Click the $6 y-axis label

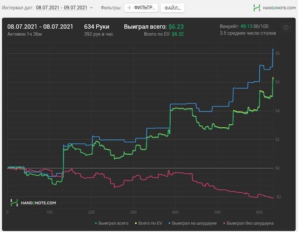278,82
